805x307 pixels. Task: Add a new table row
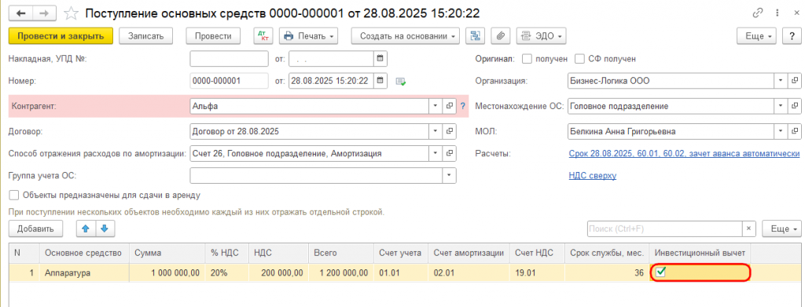click(35, 228)
